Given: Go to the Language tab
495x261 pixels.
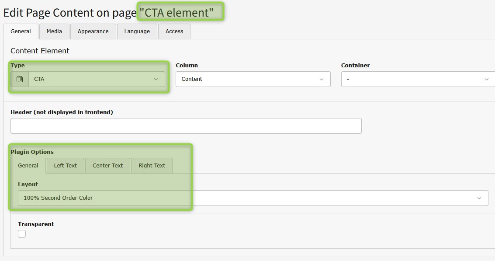Looking at the screenshot, I should (137, 31).
